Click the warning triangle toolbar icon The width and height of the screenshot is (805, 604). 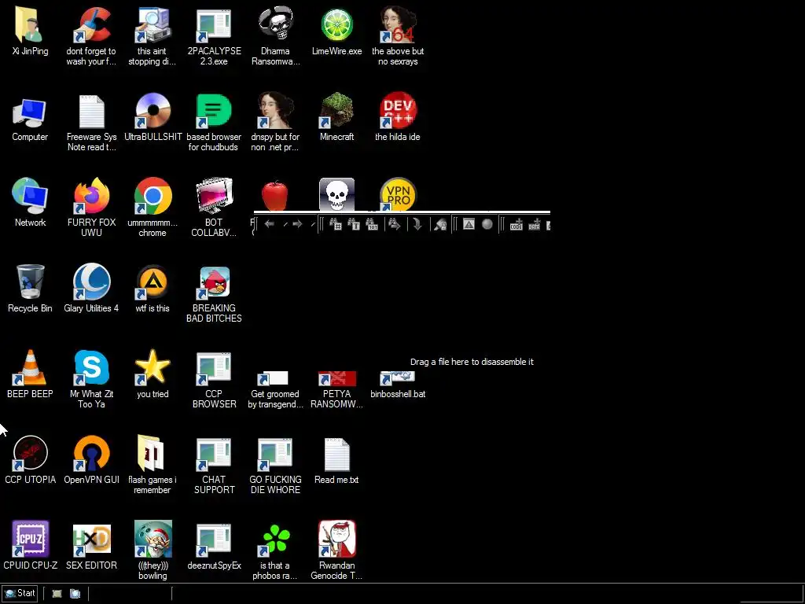click(469, 224)
